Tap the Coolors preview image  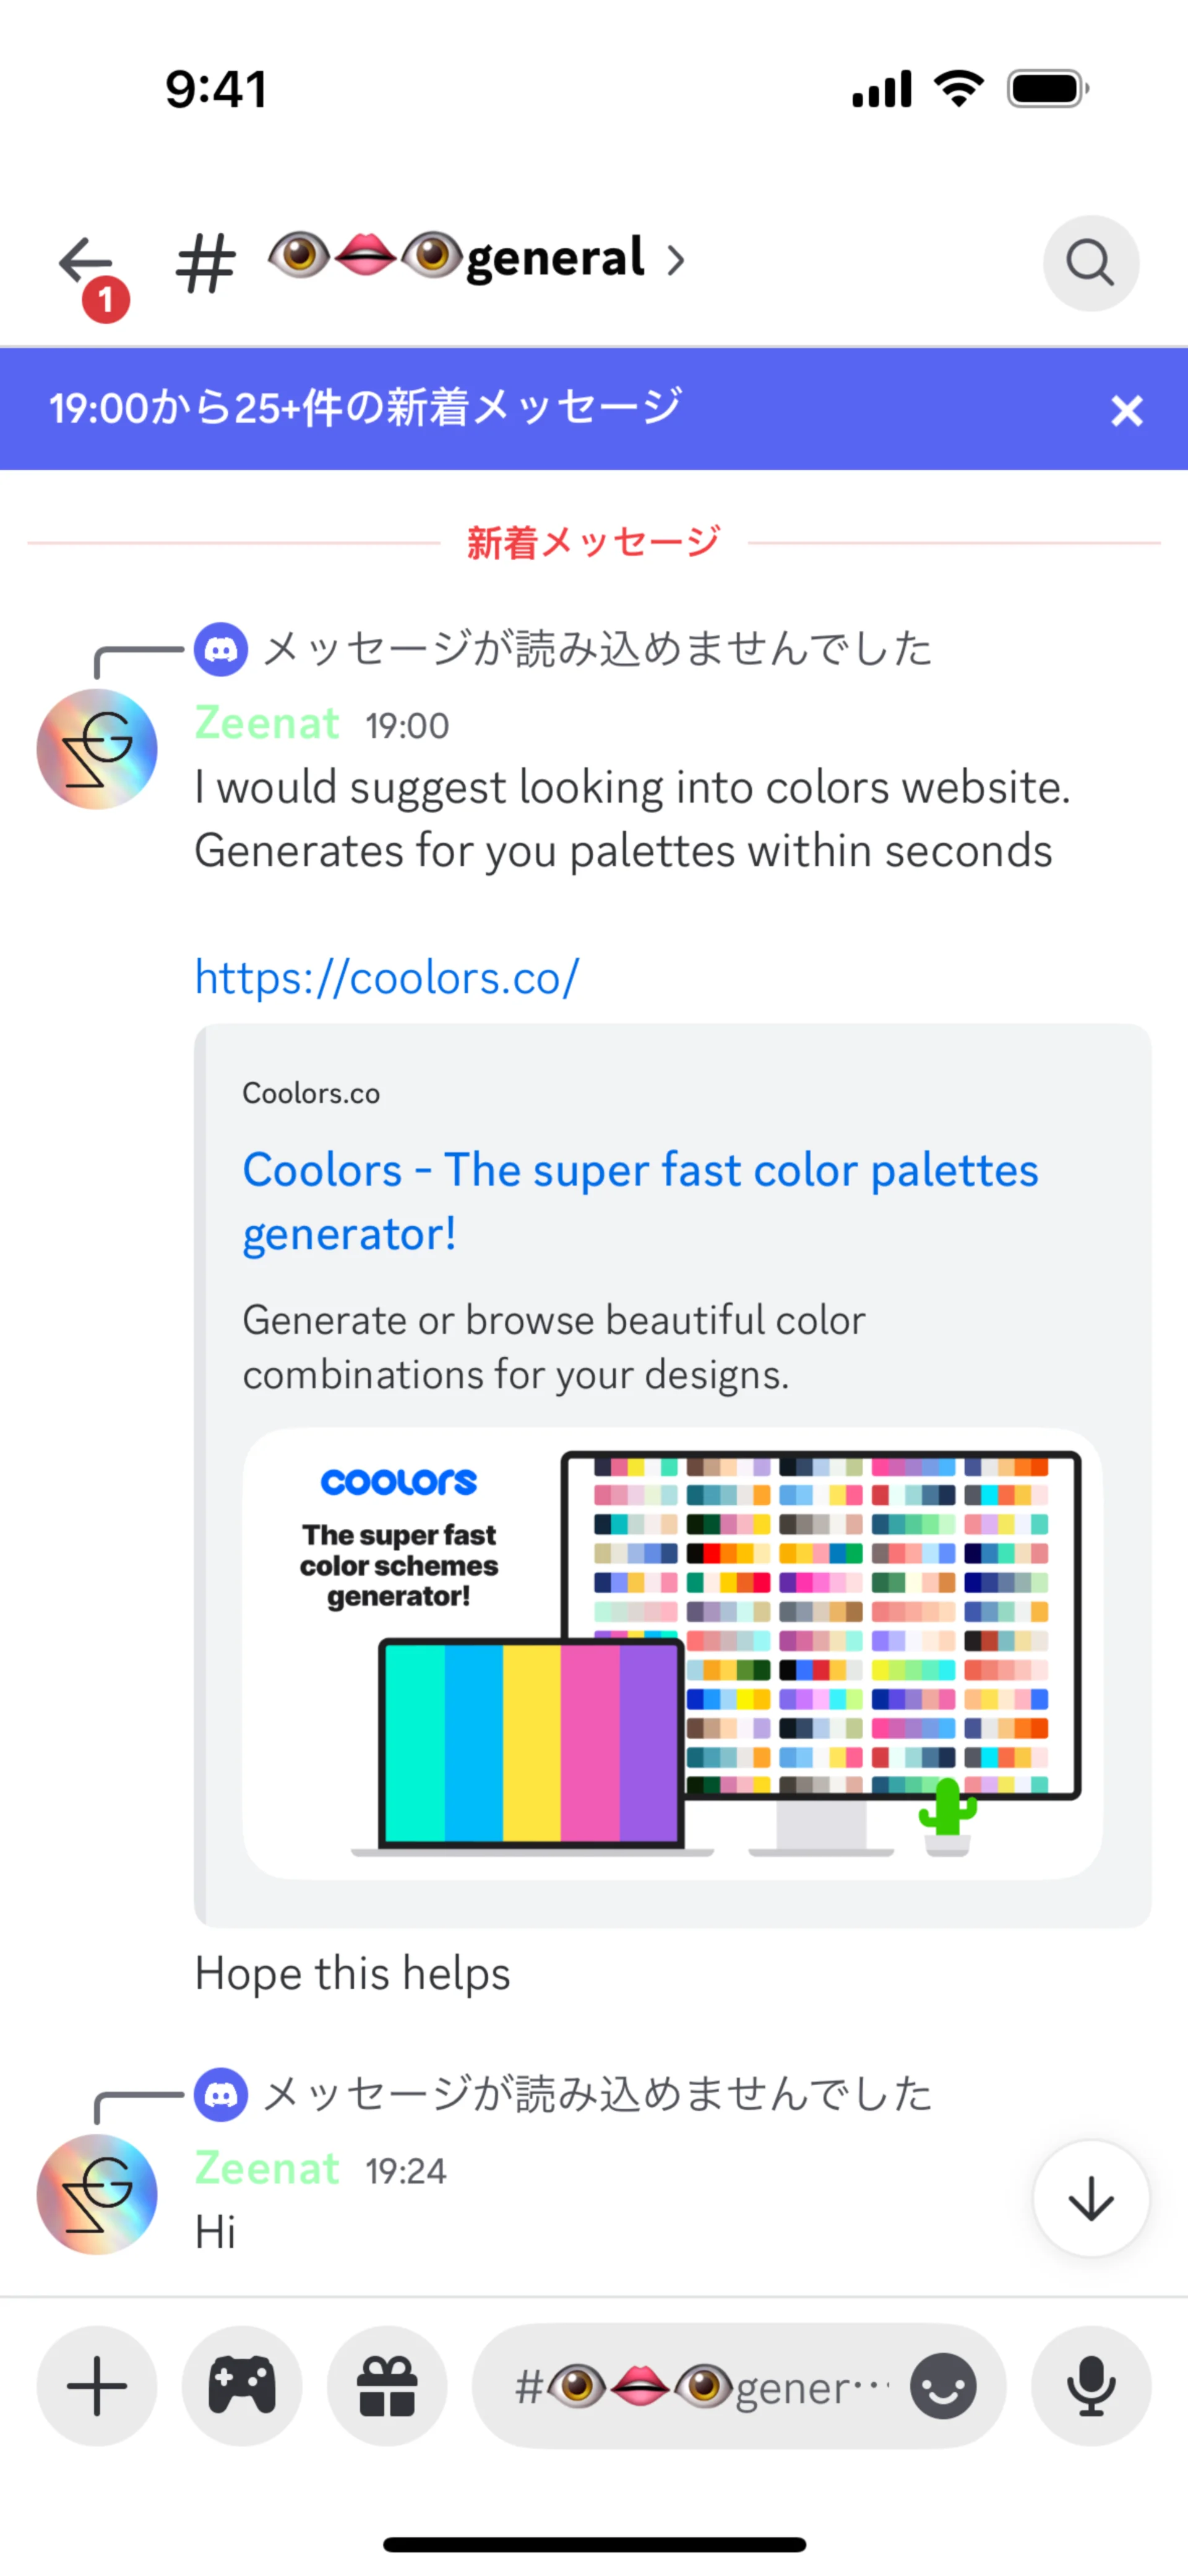click(x=672, y=1653)
